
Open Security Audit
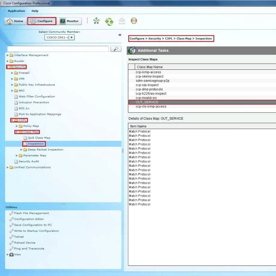[29, 161]
